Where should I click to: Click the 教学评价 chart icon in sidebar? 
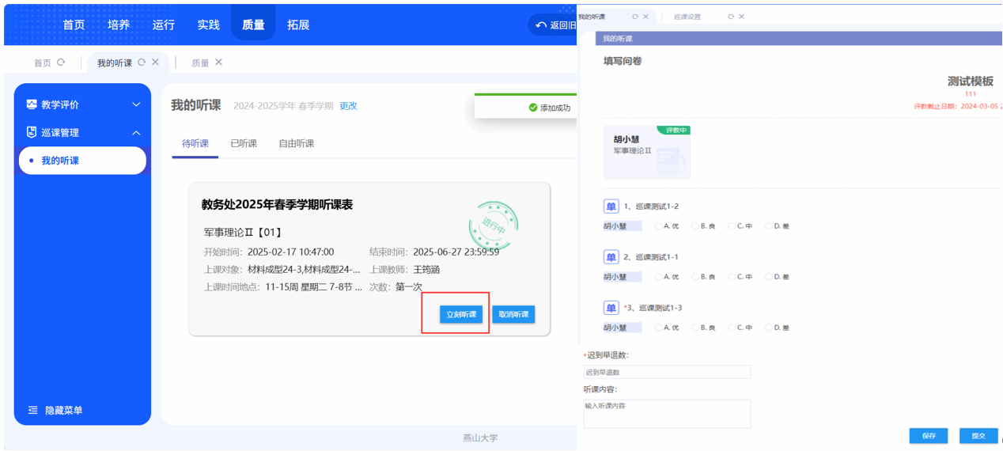point(32,104)
